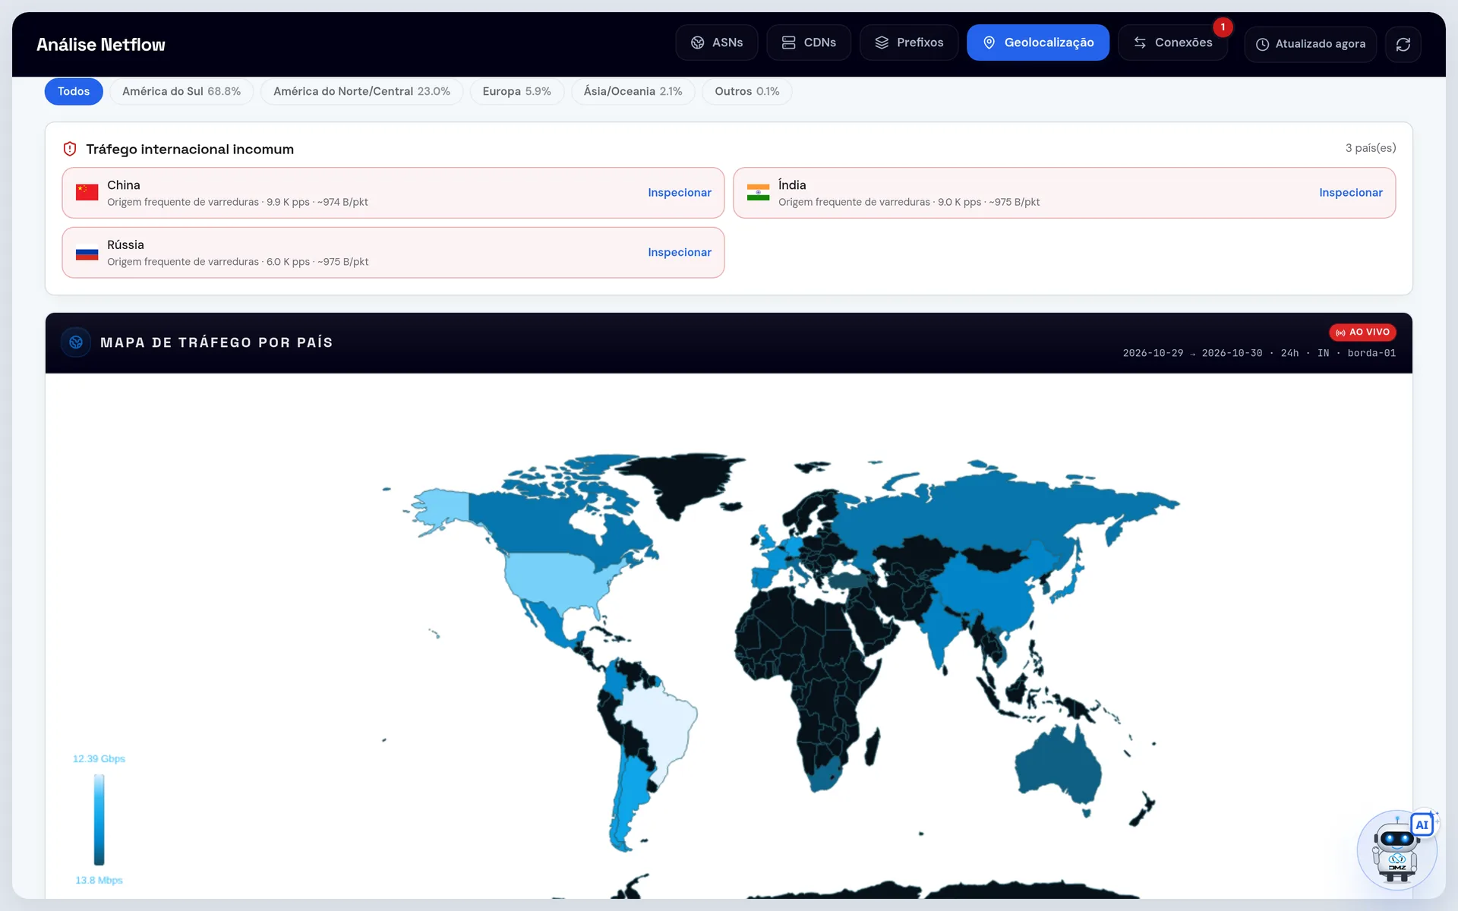Click the Russia flag icon

click(x=87, y=253)
